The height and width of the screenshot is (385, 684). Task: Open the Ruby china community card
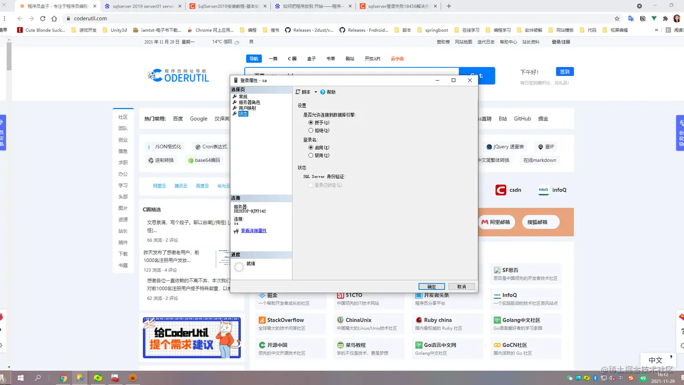(x=447, y=323)
